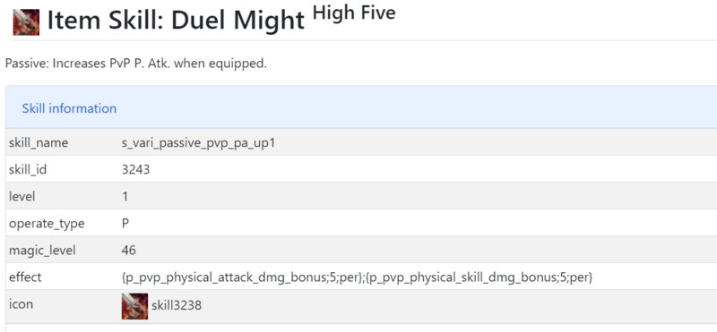Open the Skill information link

69,108
